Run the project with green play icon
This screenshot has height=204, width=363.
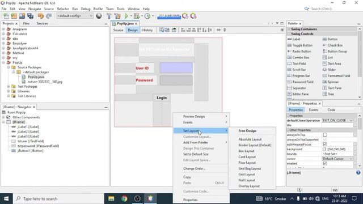pos(126,16)
